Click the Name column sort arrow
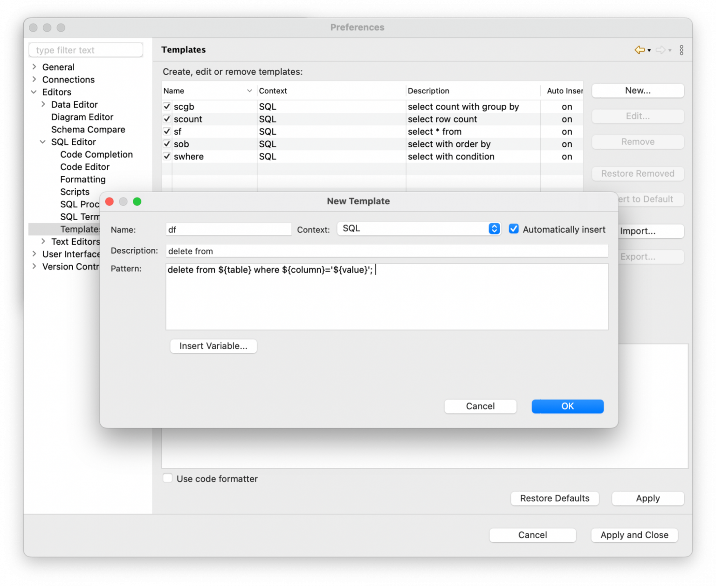716x586 pixels. (249, 91)
